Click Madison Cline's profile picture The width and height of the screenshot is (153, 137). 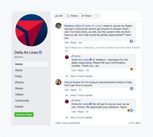pyautogui.click(x=59, y=26)
